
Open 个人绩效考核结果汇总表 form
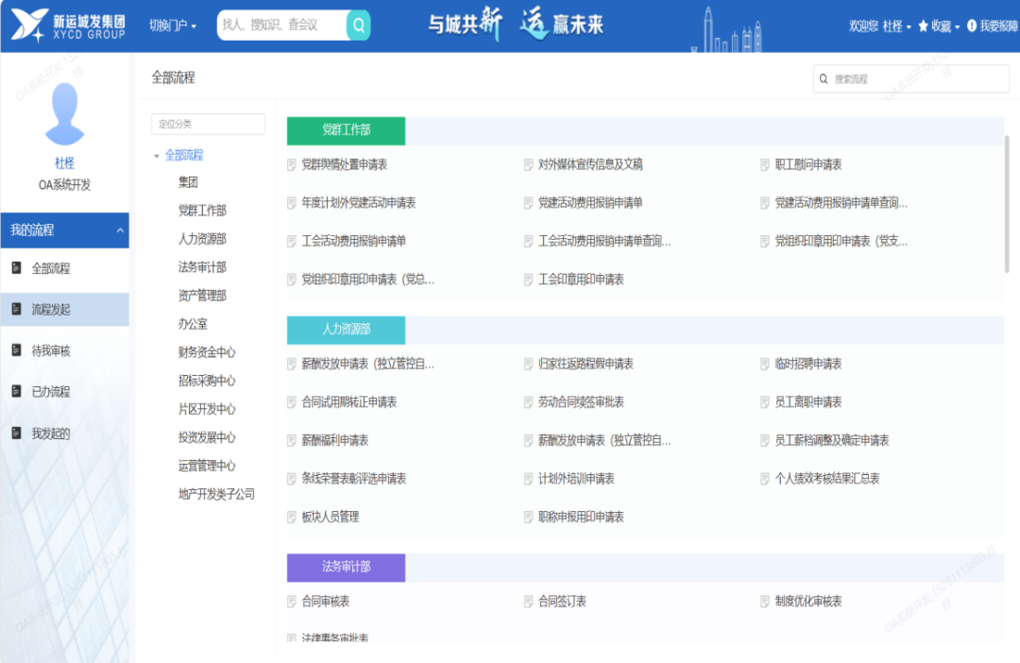(826, 479)
